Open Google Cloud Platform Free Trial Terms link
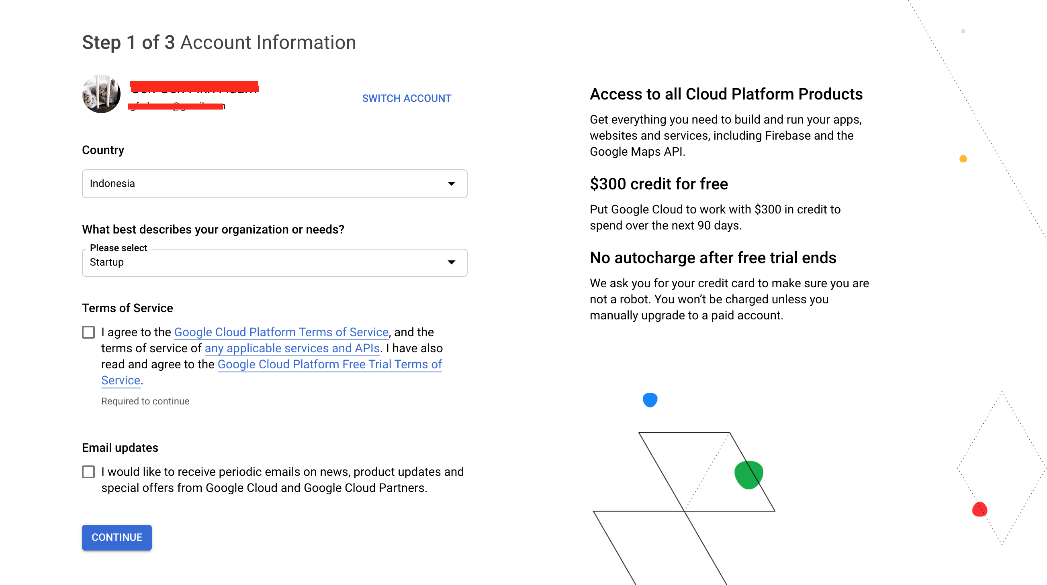Viewport: 1047px width, 585px height. pyautogui.click(x=272, y=372)
